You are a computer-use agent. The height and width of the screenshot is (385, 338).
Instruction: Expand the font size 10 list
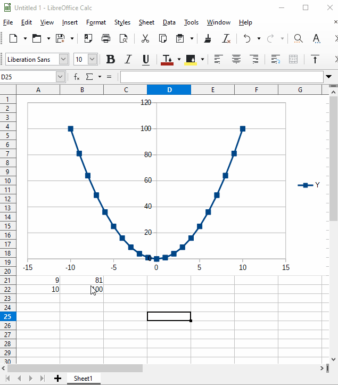(93, 59)
